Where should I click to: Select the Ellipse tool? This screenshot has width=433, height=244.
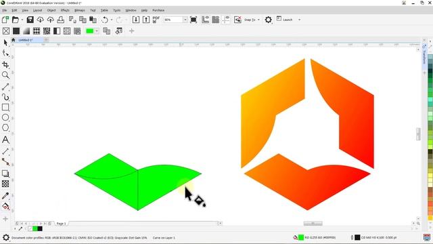[x=5, y=117]
